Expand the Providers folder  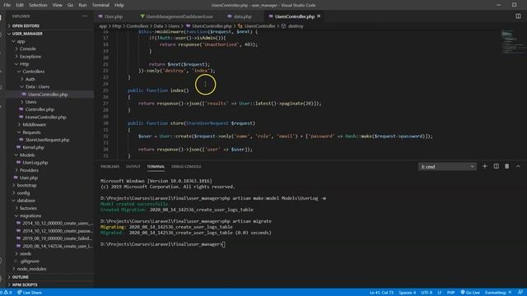tap(29, 170)
